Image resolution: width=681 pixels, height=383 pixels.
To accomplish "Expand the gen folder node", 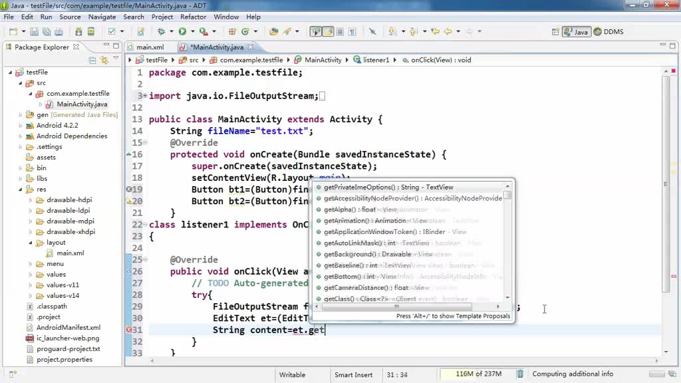I will pos(21,115).
